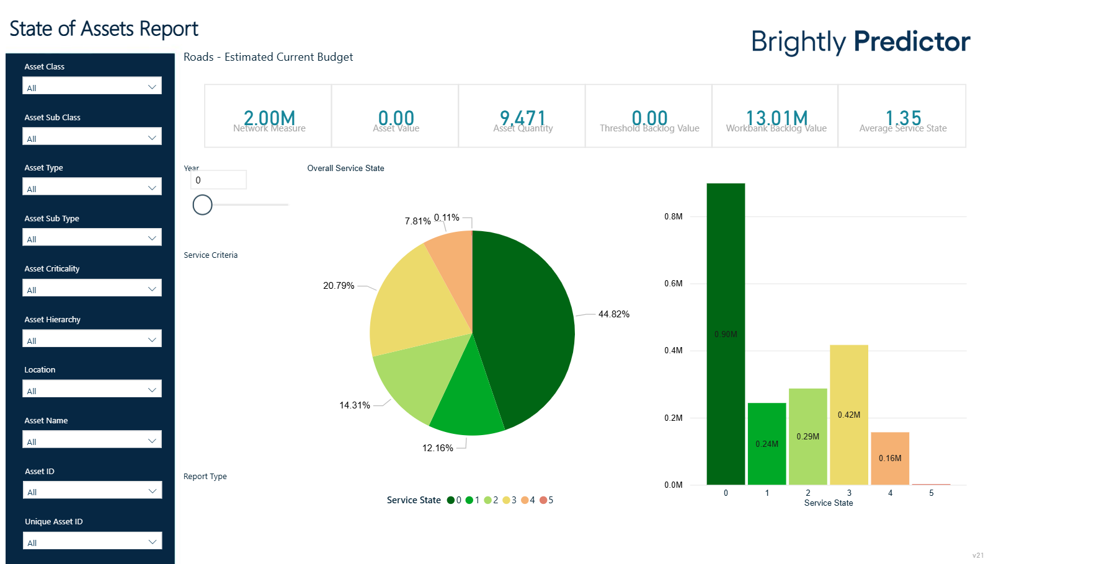Click the Service State 5 legend marker
The width and height of the screenshot is (1094, 564).
tap(543, 500)
